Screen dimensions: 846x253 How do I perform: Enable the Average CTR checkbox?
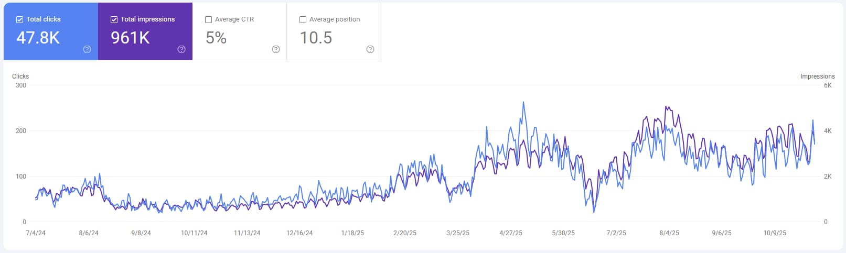tap(208, 19)
